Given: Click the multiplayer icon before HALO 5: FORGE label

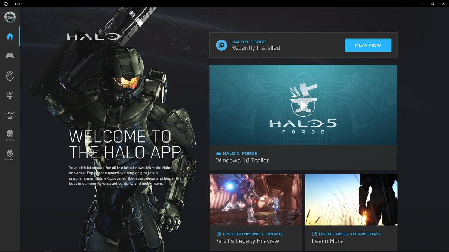Looking at the screenshot, I should [x=218, y=153].
